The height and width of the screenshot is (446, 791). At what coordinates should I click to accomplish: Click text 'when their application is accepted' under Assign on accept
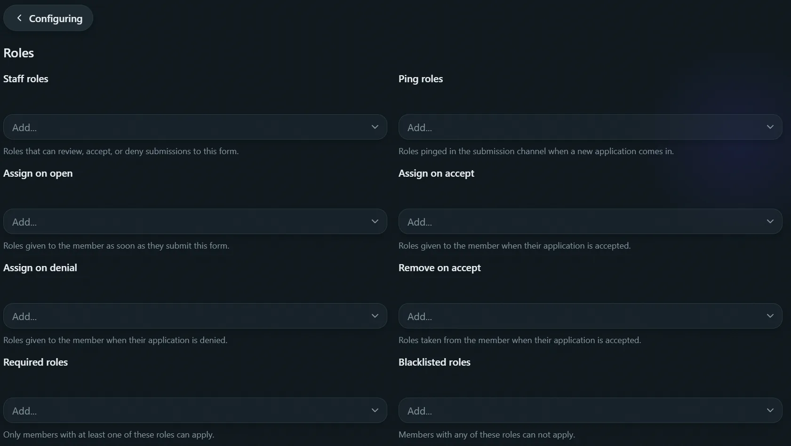point(566,246)
